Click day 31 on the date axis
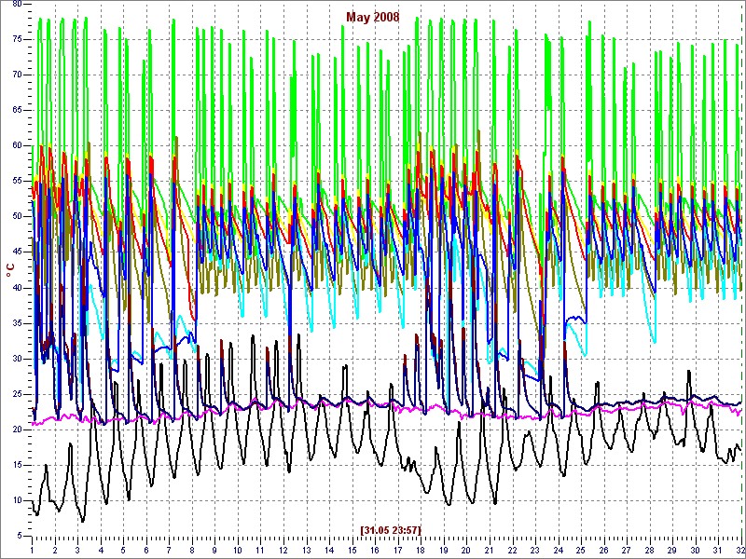This screenshot has height=559, width=746. (717, 550)
